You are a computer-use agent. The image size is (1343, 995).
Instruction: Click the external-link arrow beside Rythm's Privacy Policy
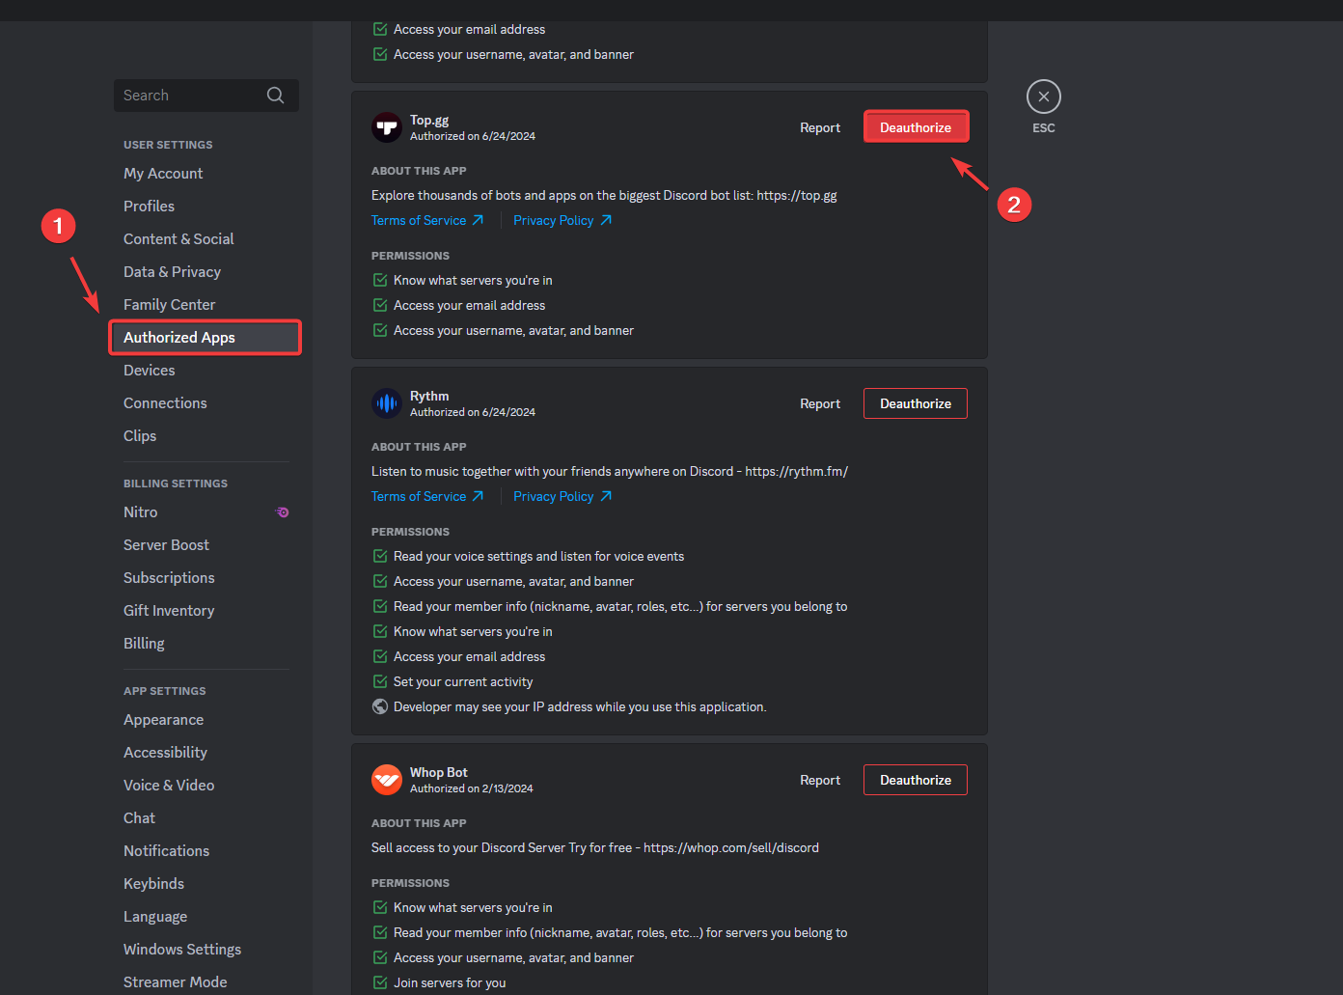tap(607, 495)
